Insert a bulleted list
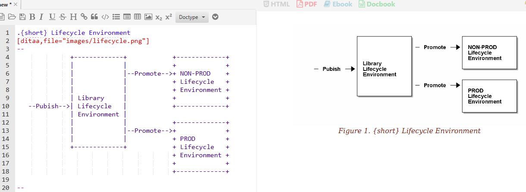 point(116,17)
